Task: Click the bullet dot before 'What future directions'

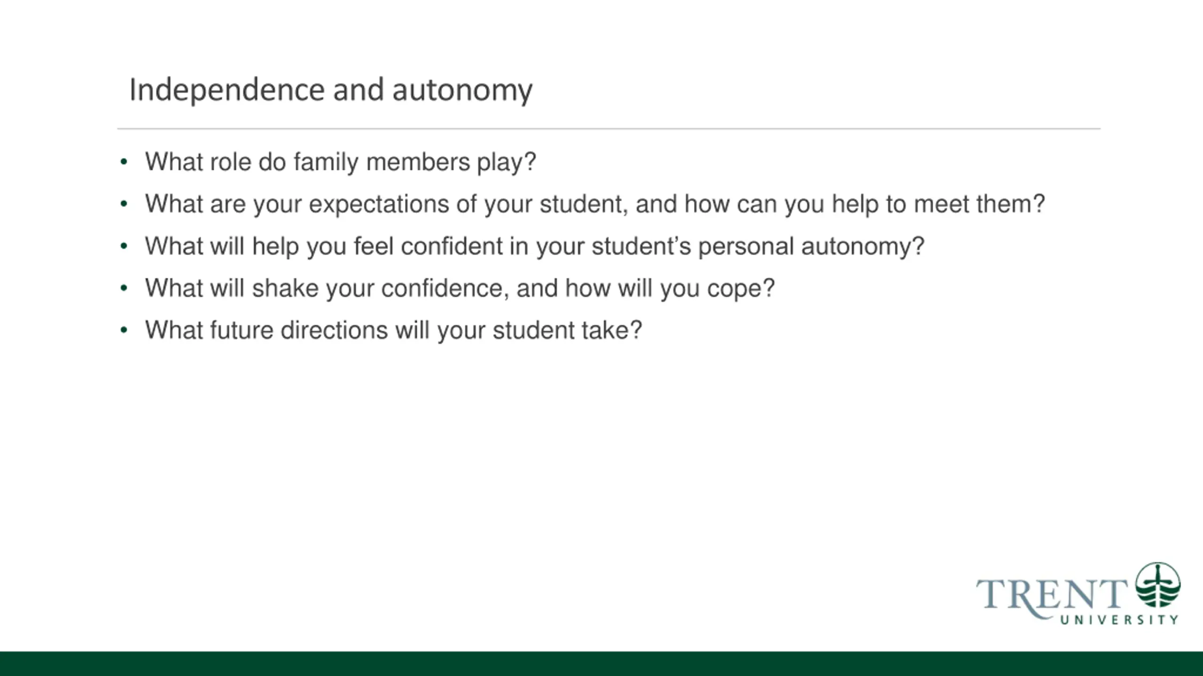Action: click(124, 330)
